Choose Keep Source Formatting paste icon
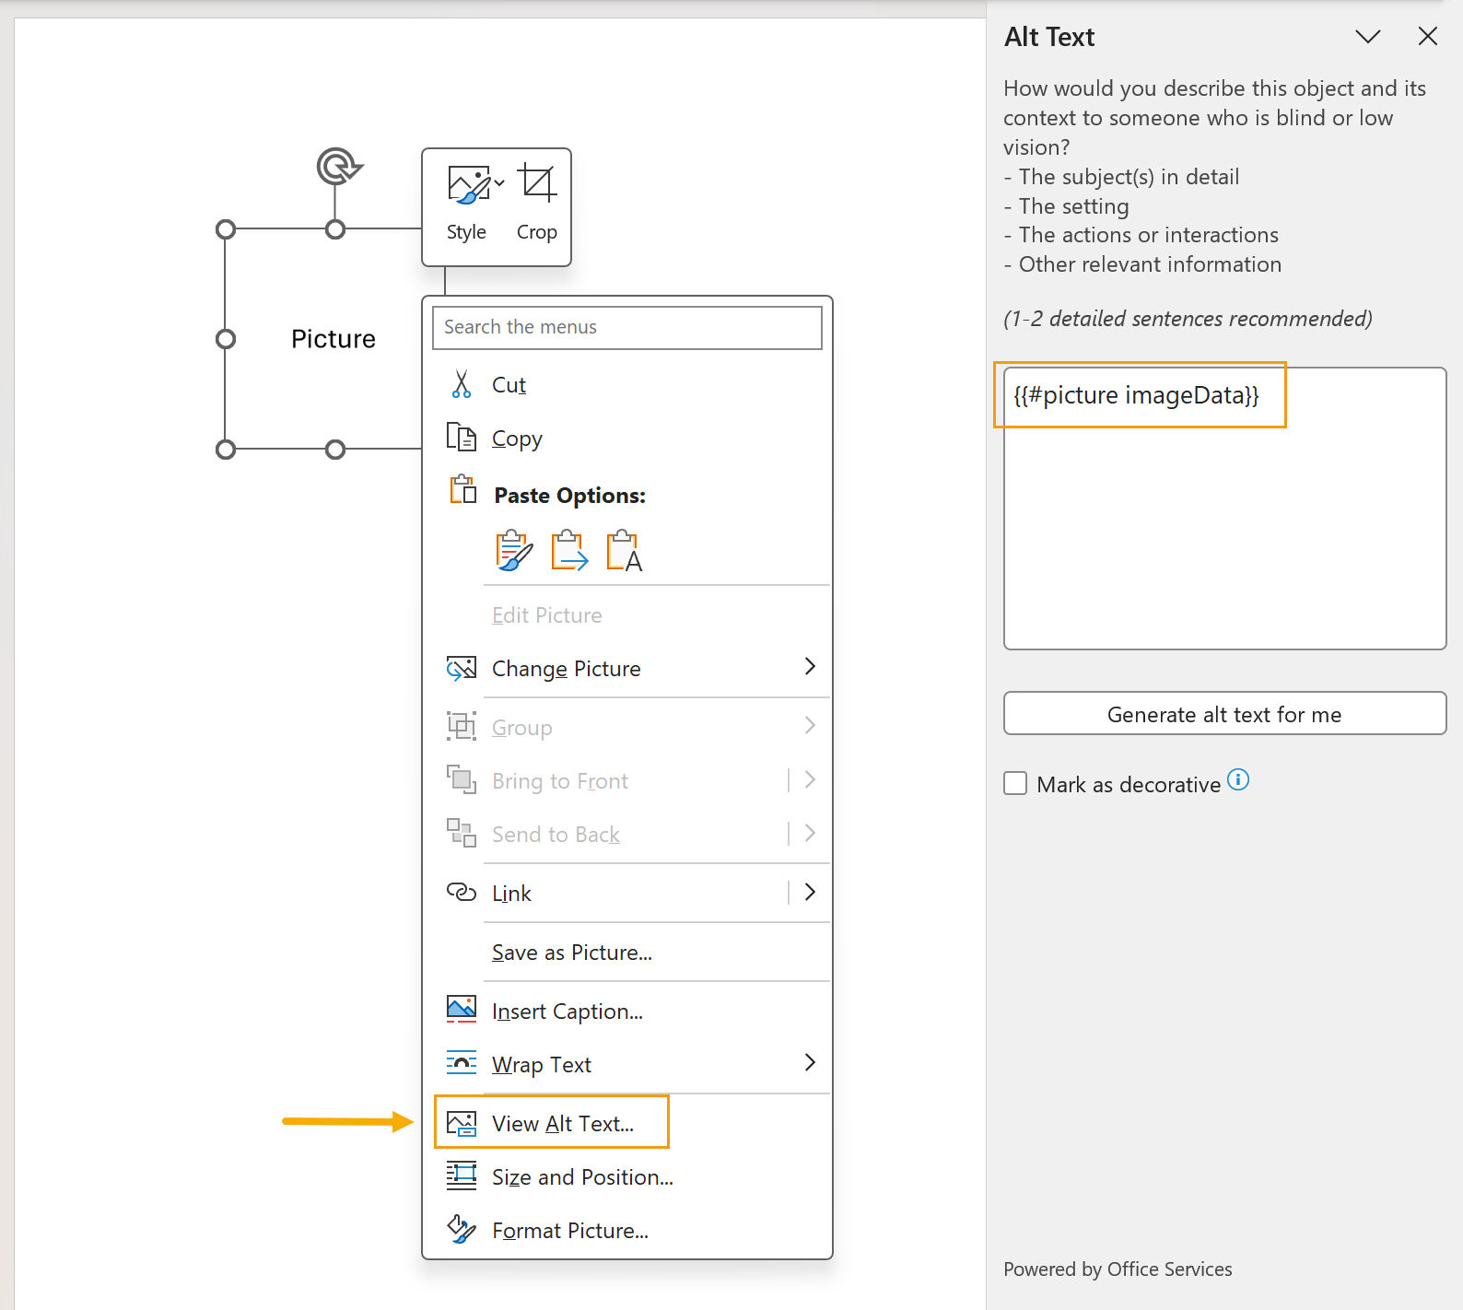This screenshot has height=1310, width=1463. pyautogui.click(x=513, y=551)
